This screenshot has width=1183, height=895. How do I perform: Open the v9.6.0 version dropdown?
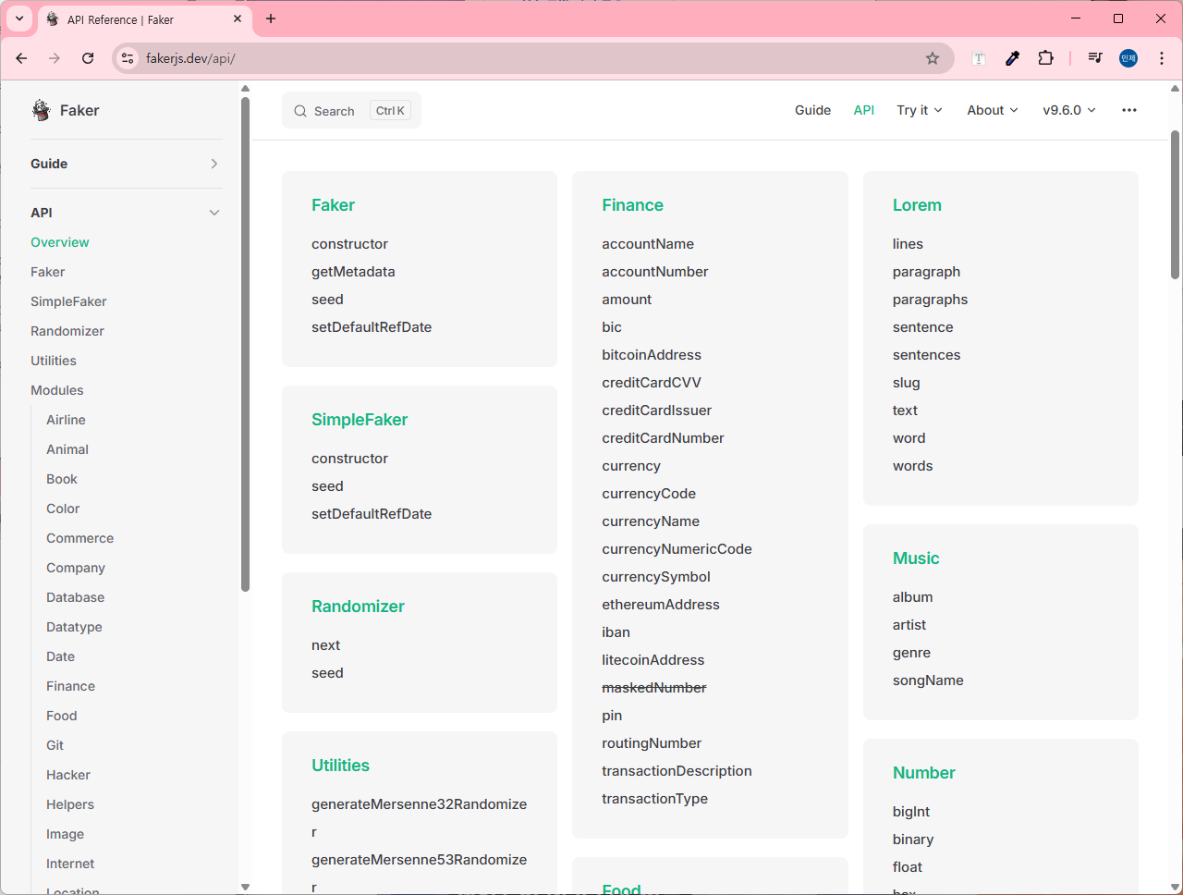pyautogui.click(x=1069, y=110)
